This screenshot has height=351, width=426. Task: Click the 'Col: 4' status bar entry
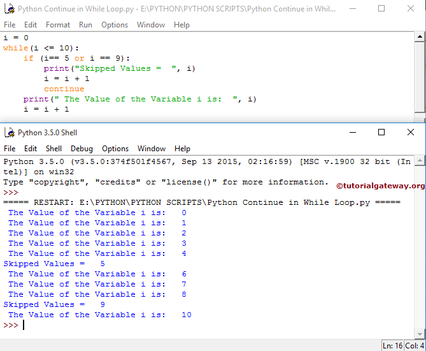click(415, 346)
